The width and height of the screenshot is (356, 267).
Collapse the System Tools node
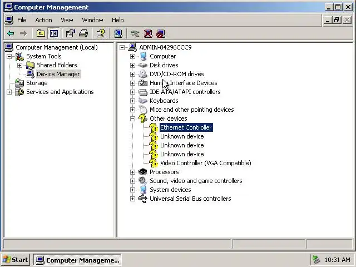tap(9, 56)
